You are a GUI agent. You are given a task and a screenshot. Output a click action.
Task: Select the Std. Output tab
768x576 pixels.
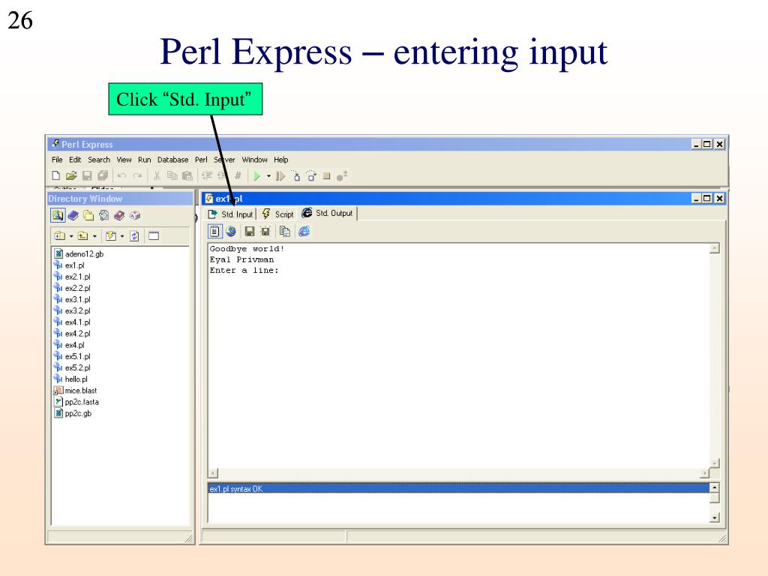click(328, 213)
